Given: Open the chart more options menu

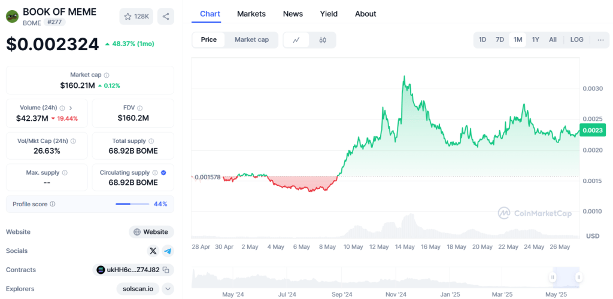Looking at the screenshot, I should click(x=600, y=39).
